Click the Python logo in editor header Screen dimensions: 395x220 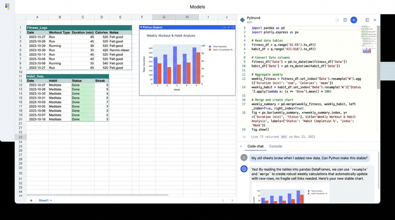click(242, 20)
